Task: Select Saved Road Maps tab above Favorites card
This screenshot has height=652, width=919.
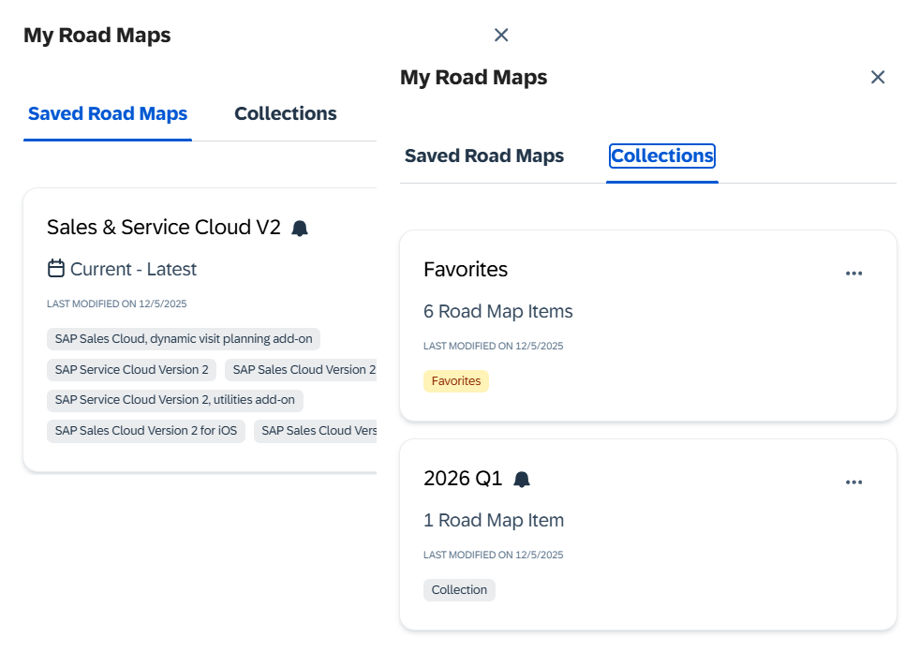Action: pos(484,156)
